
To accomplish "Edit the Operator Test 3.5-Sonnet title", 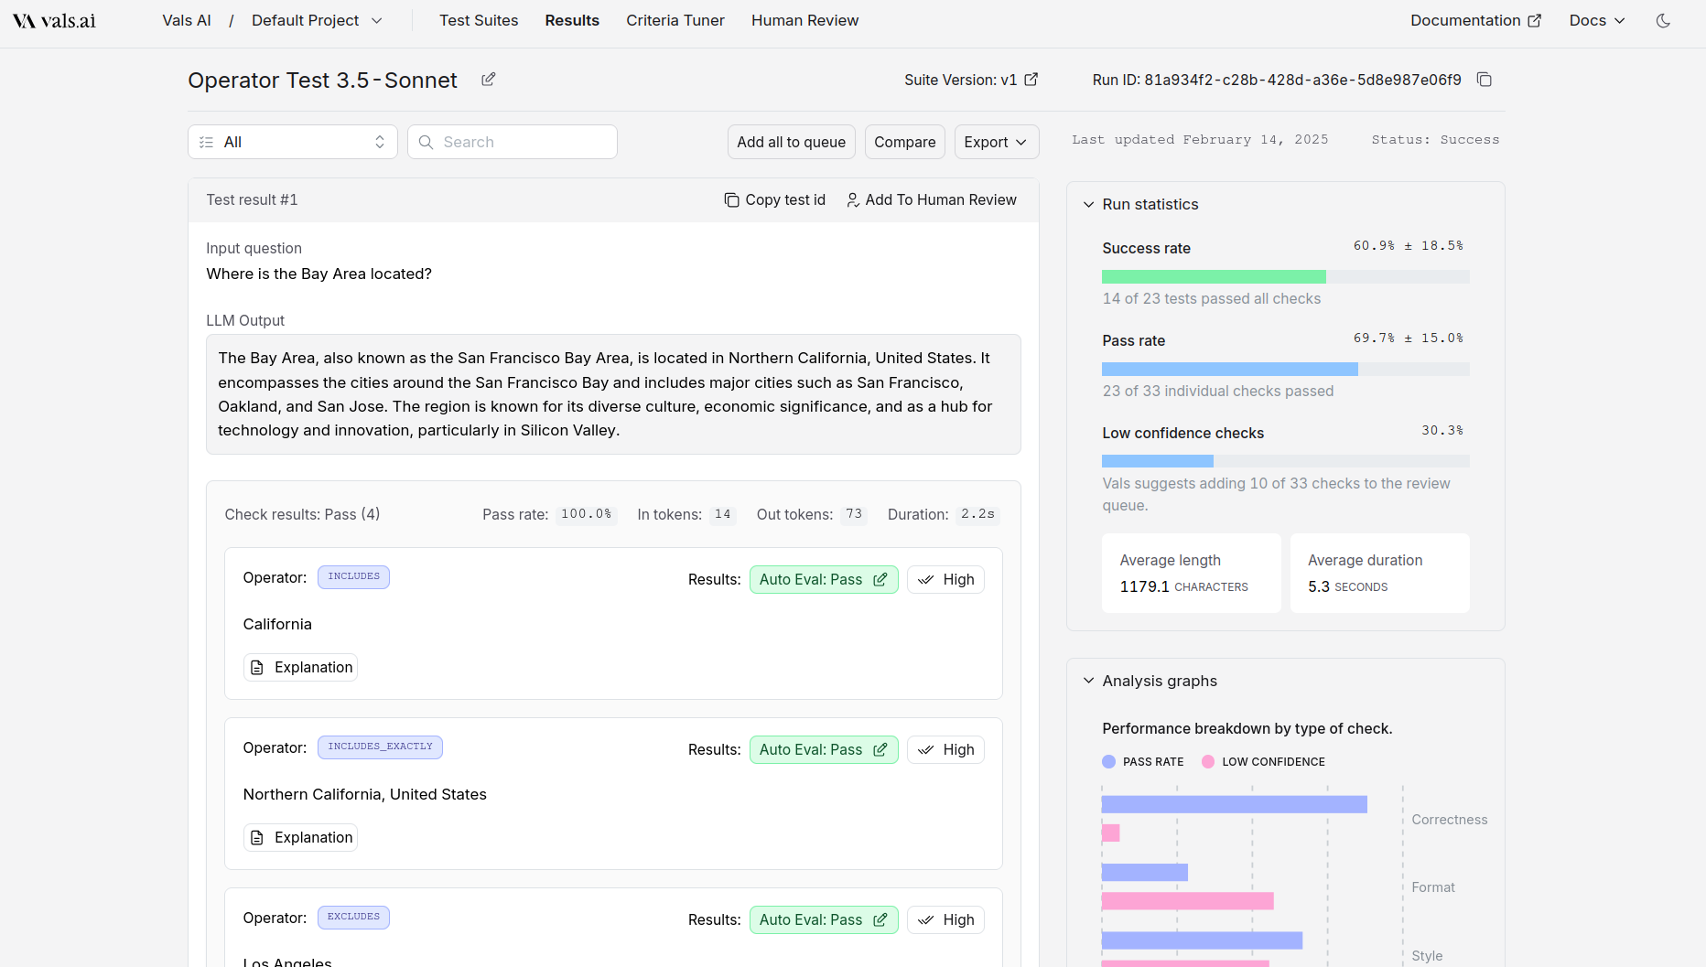I will point(489,80).
